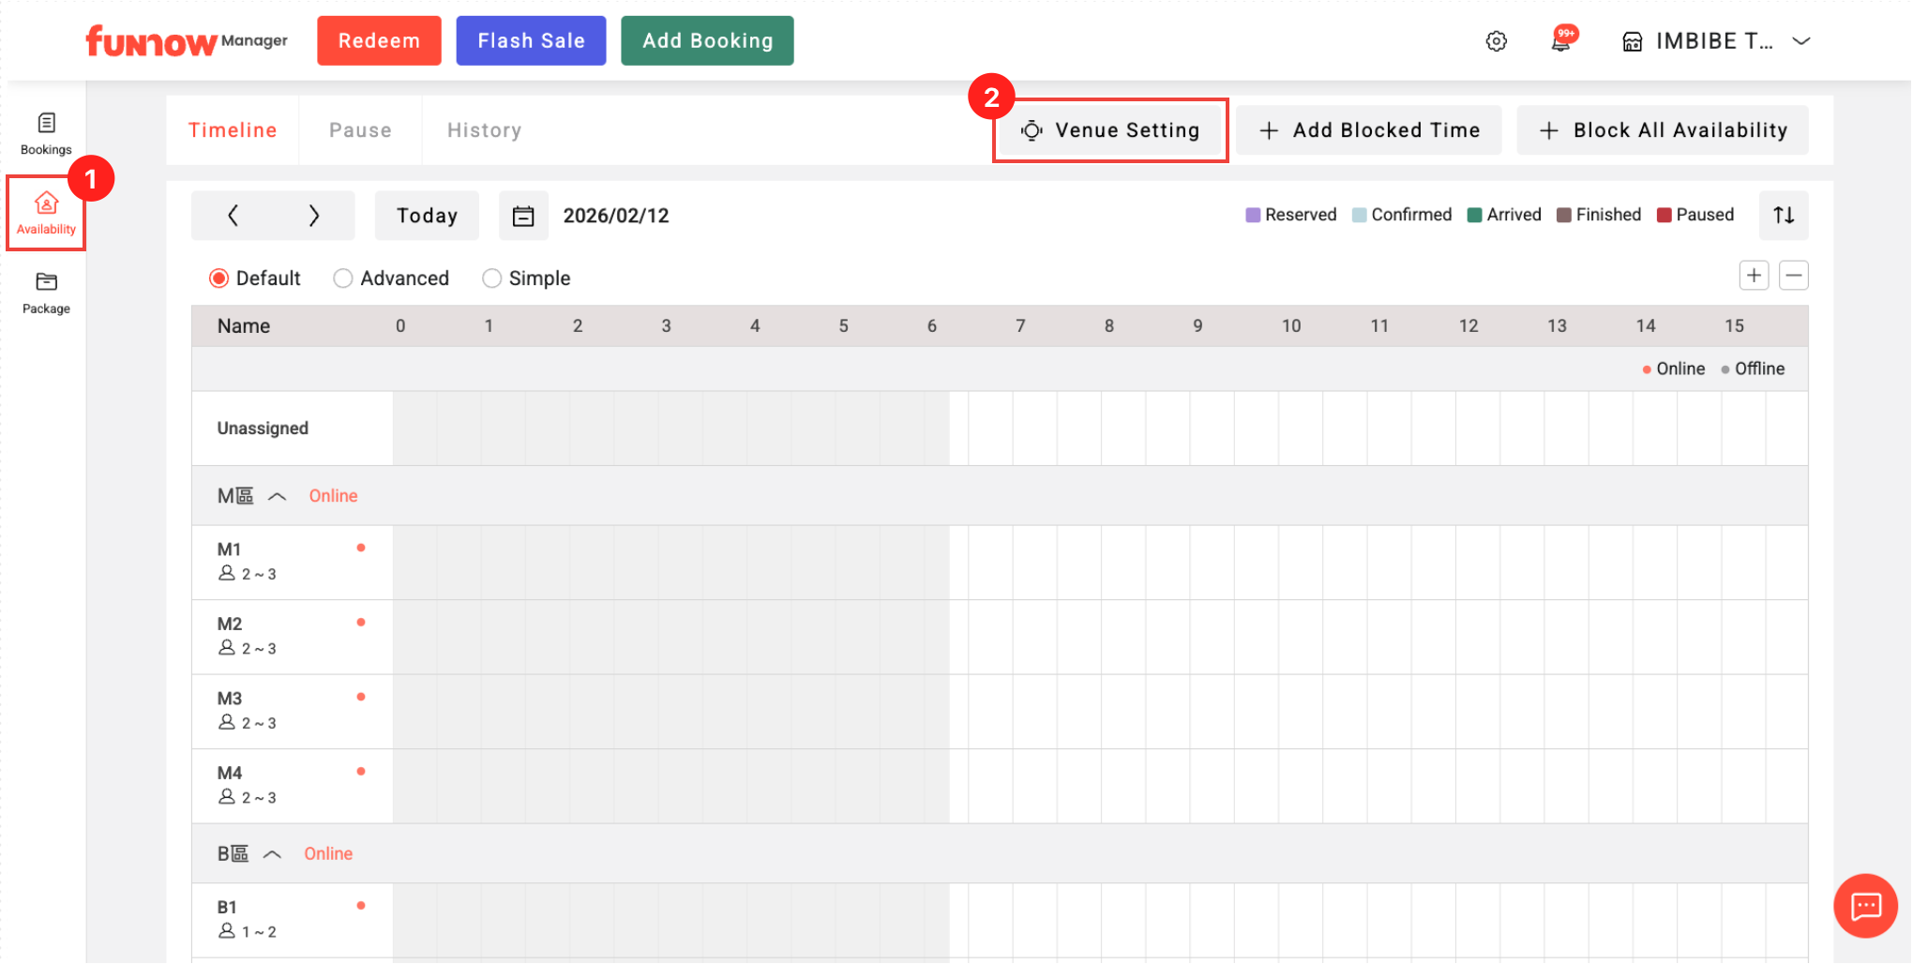
Task: Open the calendar date picker icon
Action: 523,217
